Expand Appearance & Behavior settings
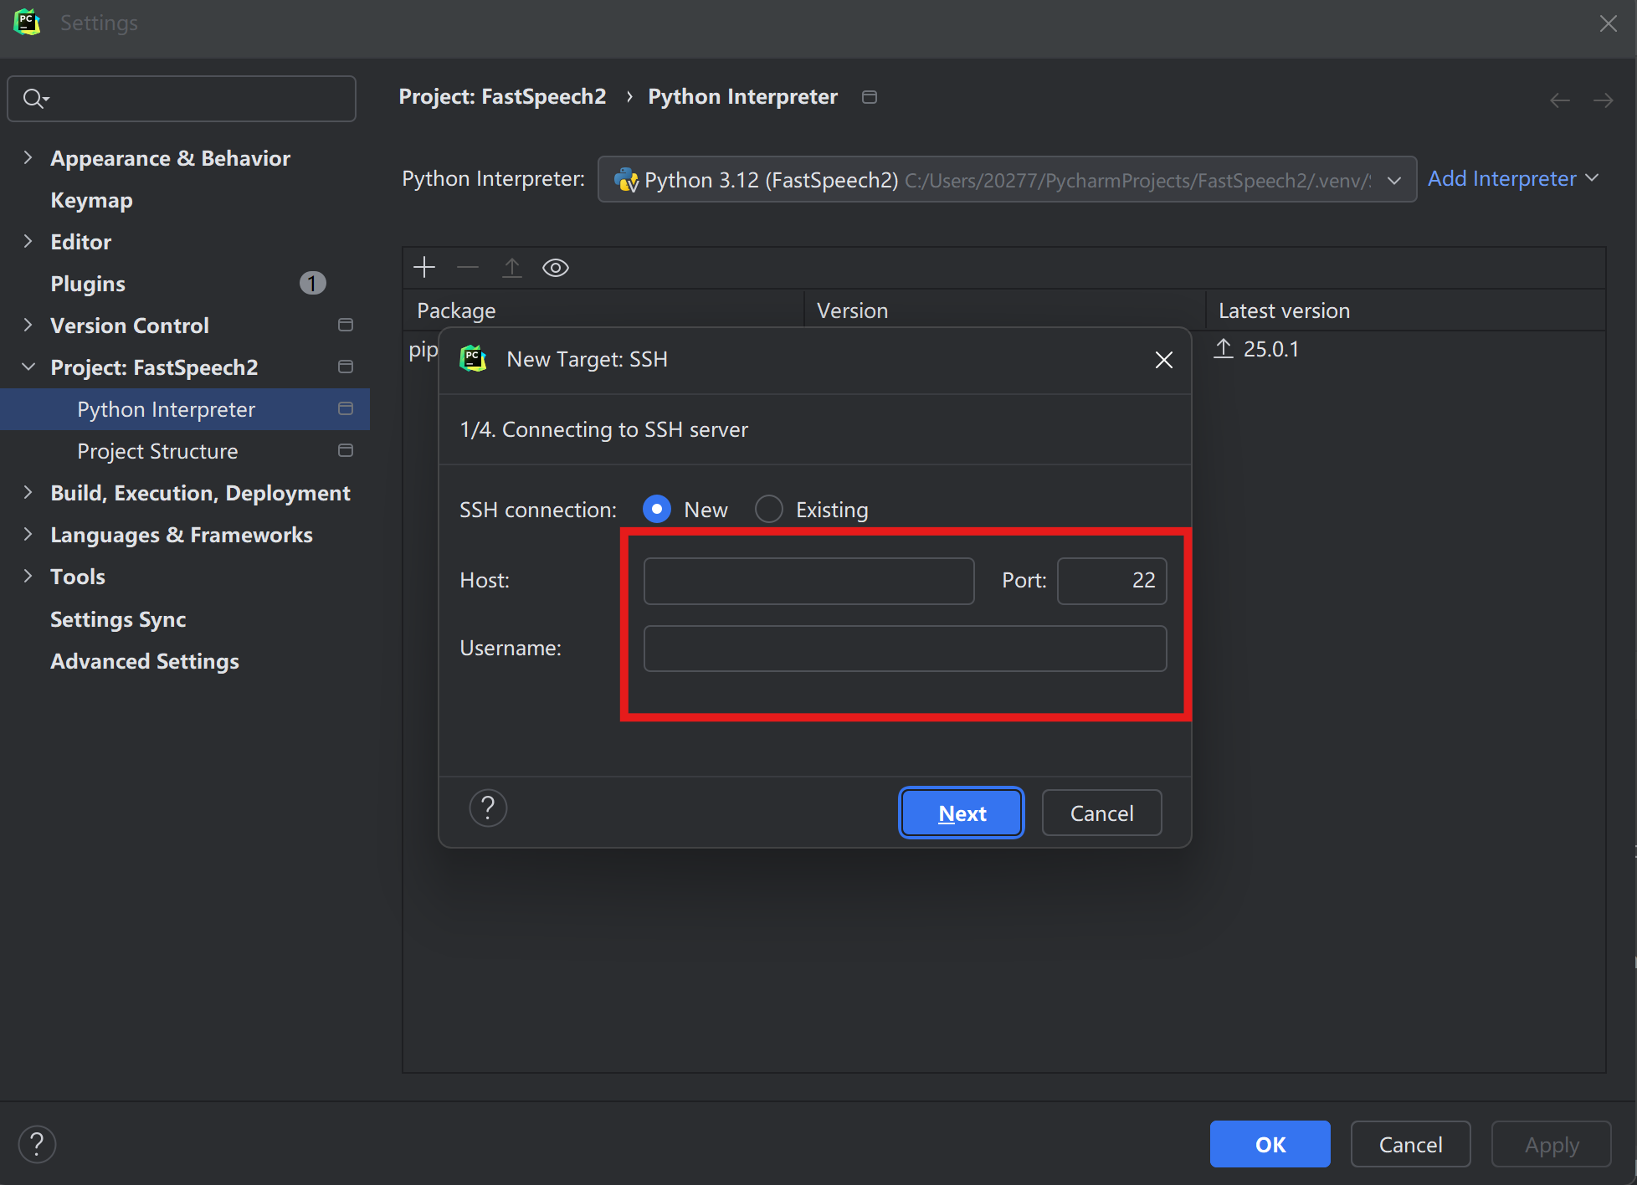 click(x=28, y=158)
